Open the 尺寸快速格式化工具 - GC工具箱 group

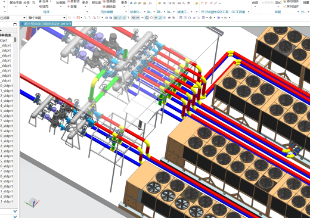pyautogui.click(x=223, y=12)
